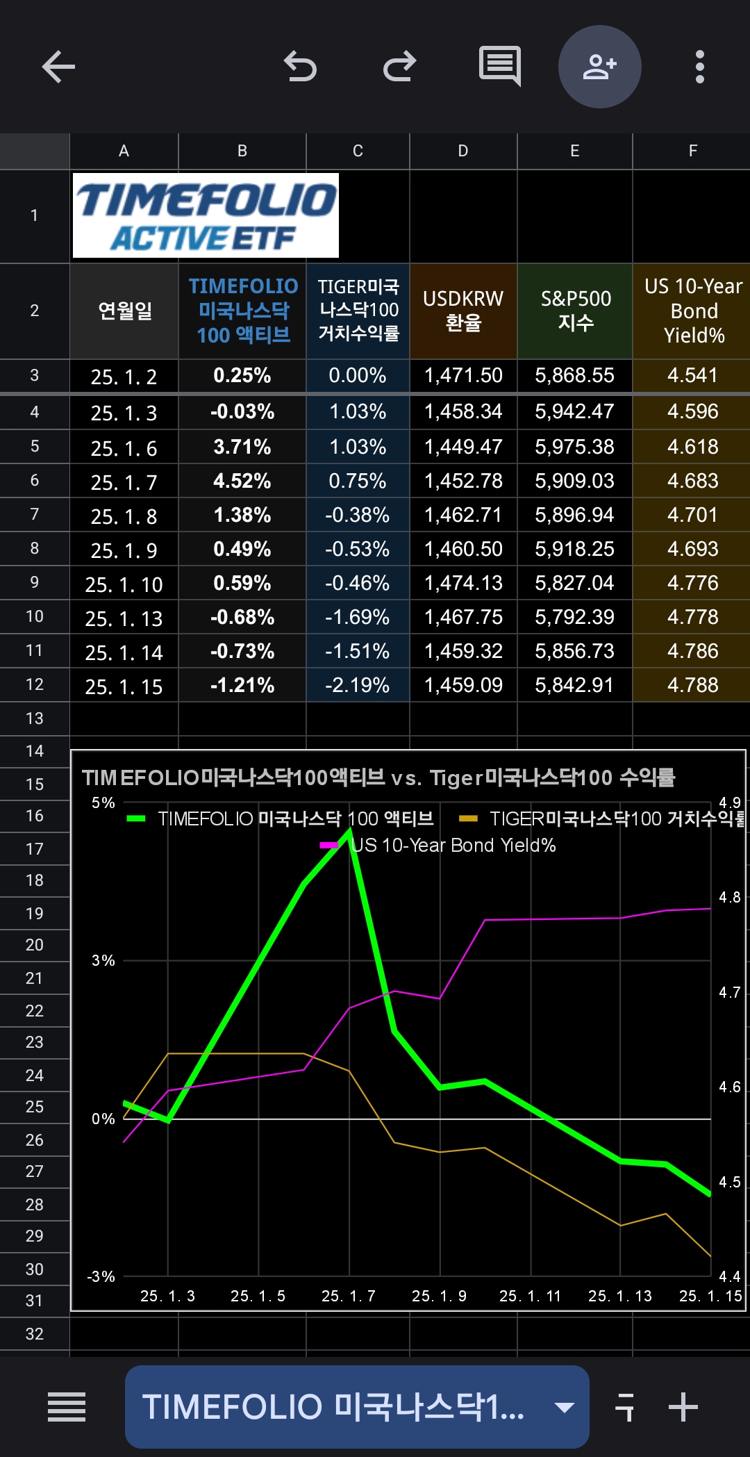Open the all-sheets list icon
This screenshot has width=750, height=1457.
tap(67, 1407)
